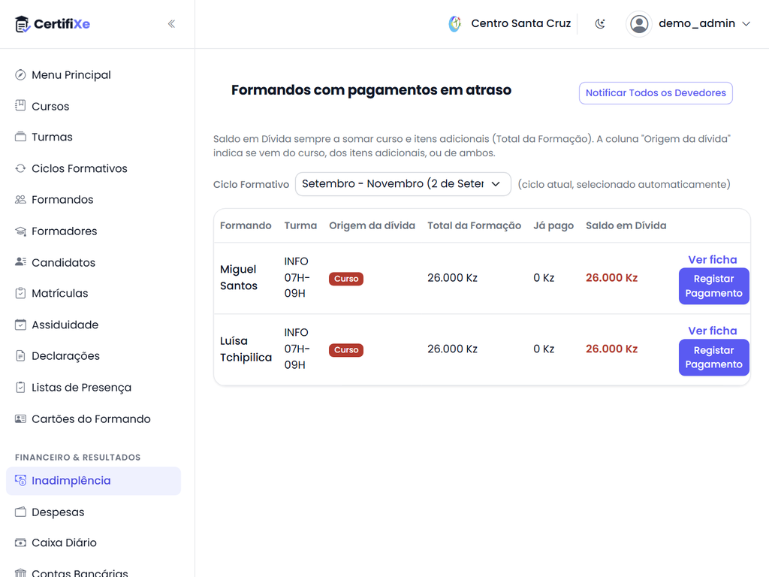Toggle dark mode with the moon icon
The width and height of the screenshot is (769, 577).
click(600, 23)
